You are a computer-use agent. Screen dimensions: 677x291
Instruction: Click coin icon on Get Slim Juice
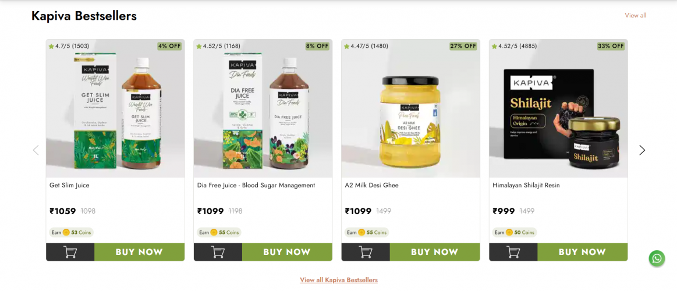[66, 232]
